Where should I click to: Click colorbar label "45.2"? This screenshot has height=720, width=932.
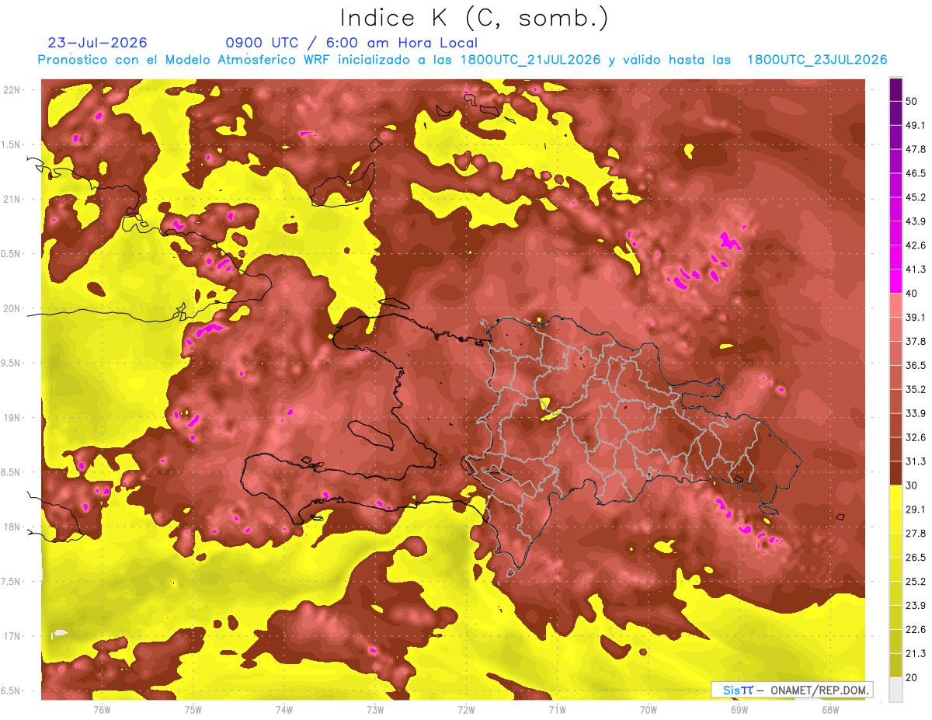pos(916,197)
